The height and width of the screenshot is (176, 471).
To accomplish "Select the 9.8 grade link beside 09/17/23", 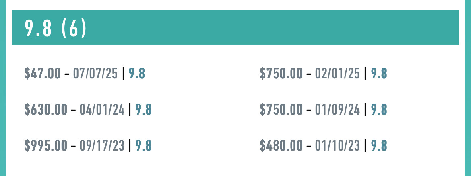I will 144,145.
